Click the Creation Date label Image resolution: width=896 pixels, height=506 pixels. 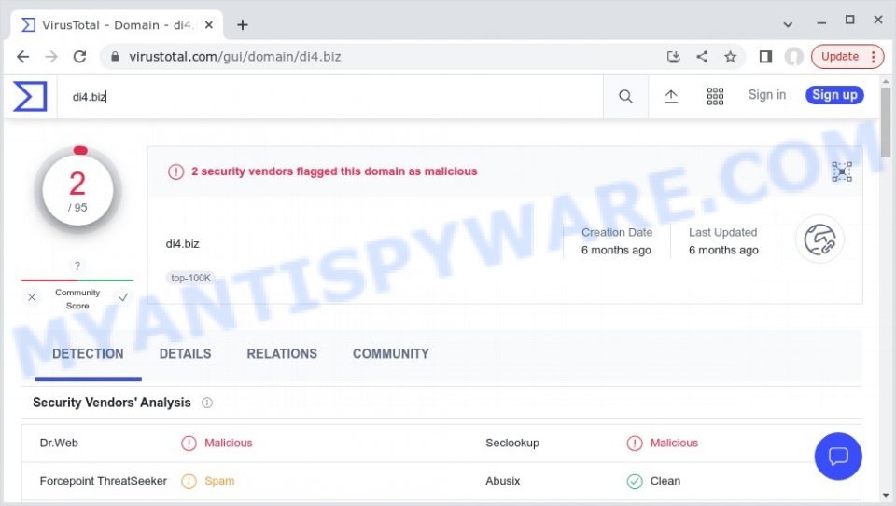tap(617, 232)
